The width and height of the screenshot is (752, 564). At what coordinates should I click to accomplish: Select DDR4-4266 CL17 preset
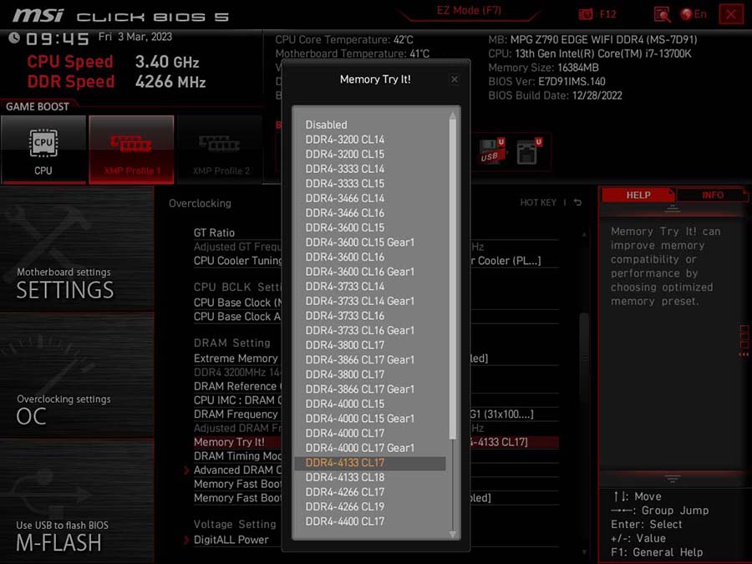point(345,492)
